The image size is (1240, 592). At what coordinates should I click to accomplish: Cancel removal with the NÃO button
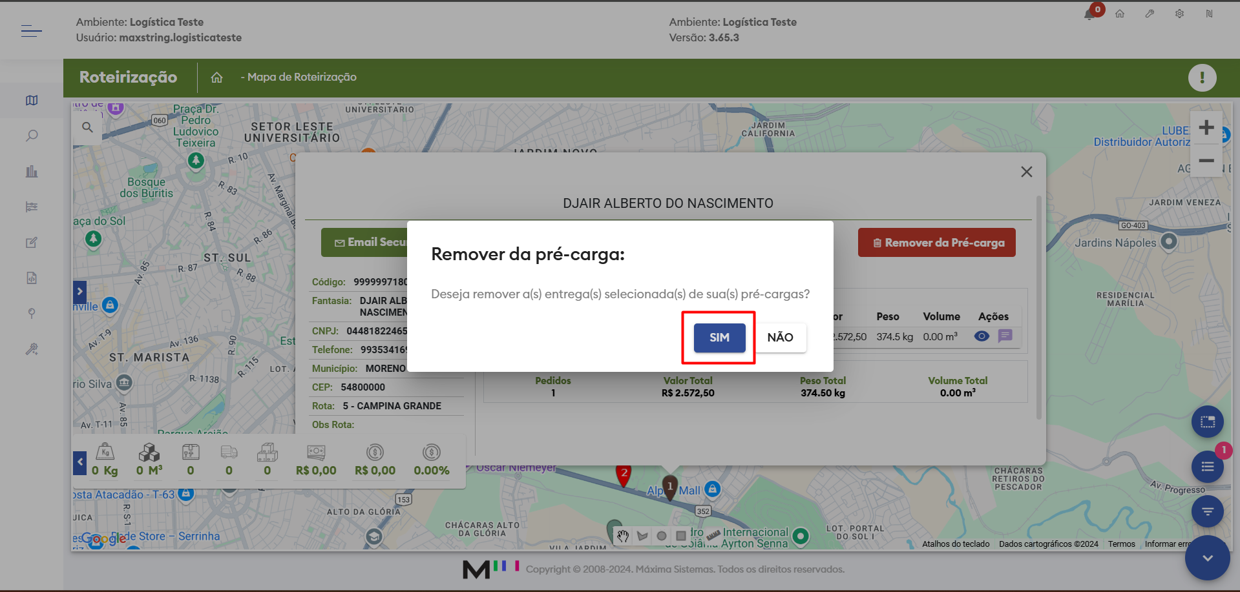(780, 338)
